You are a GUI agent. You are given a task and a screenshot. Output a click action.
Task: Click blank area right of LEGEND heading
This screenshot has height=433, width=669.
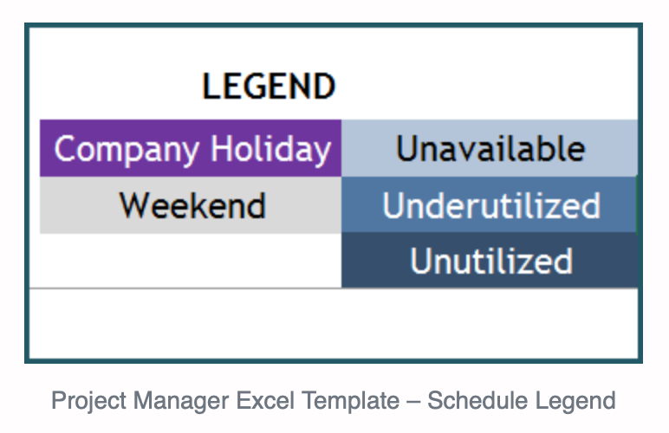click(486, 86)
